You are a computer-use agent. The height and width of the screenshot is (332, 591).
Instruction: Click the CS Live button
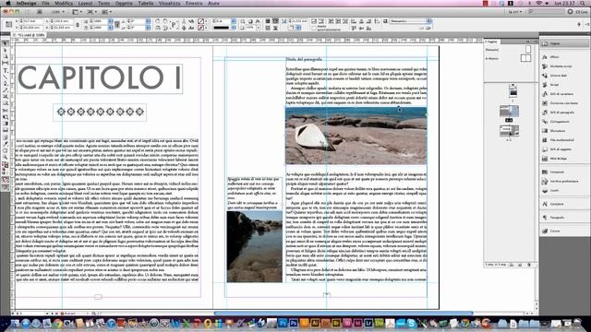coord(578,12)
